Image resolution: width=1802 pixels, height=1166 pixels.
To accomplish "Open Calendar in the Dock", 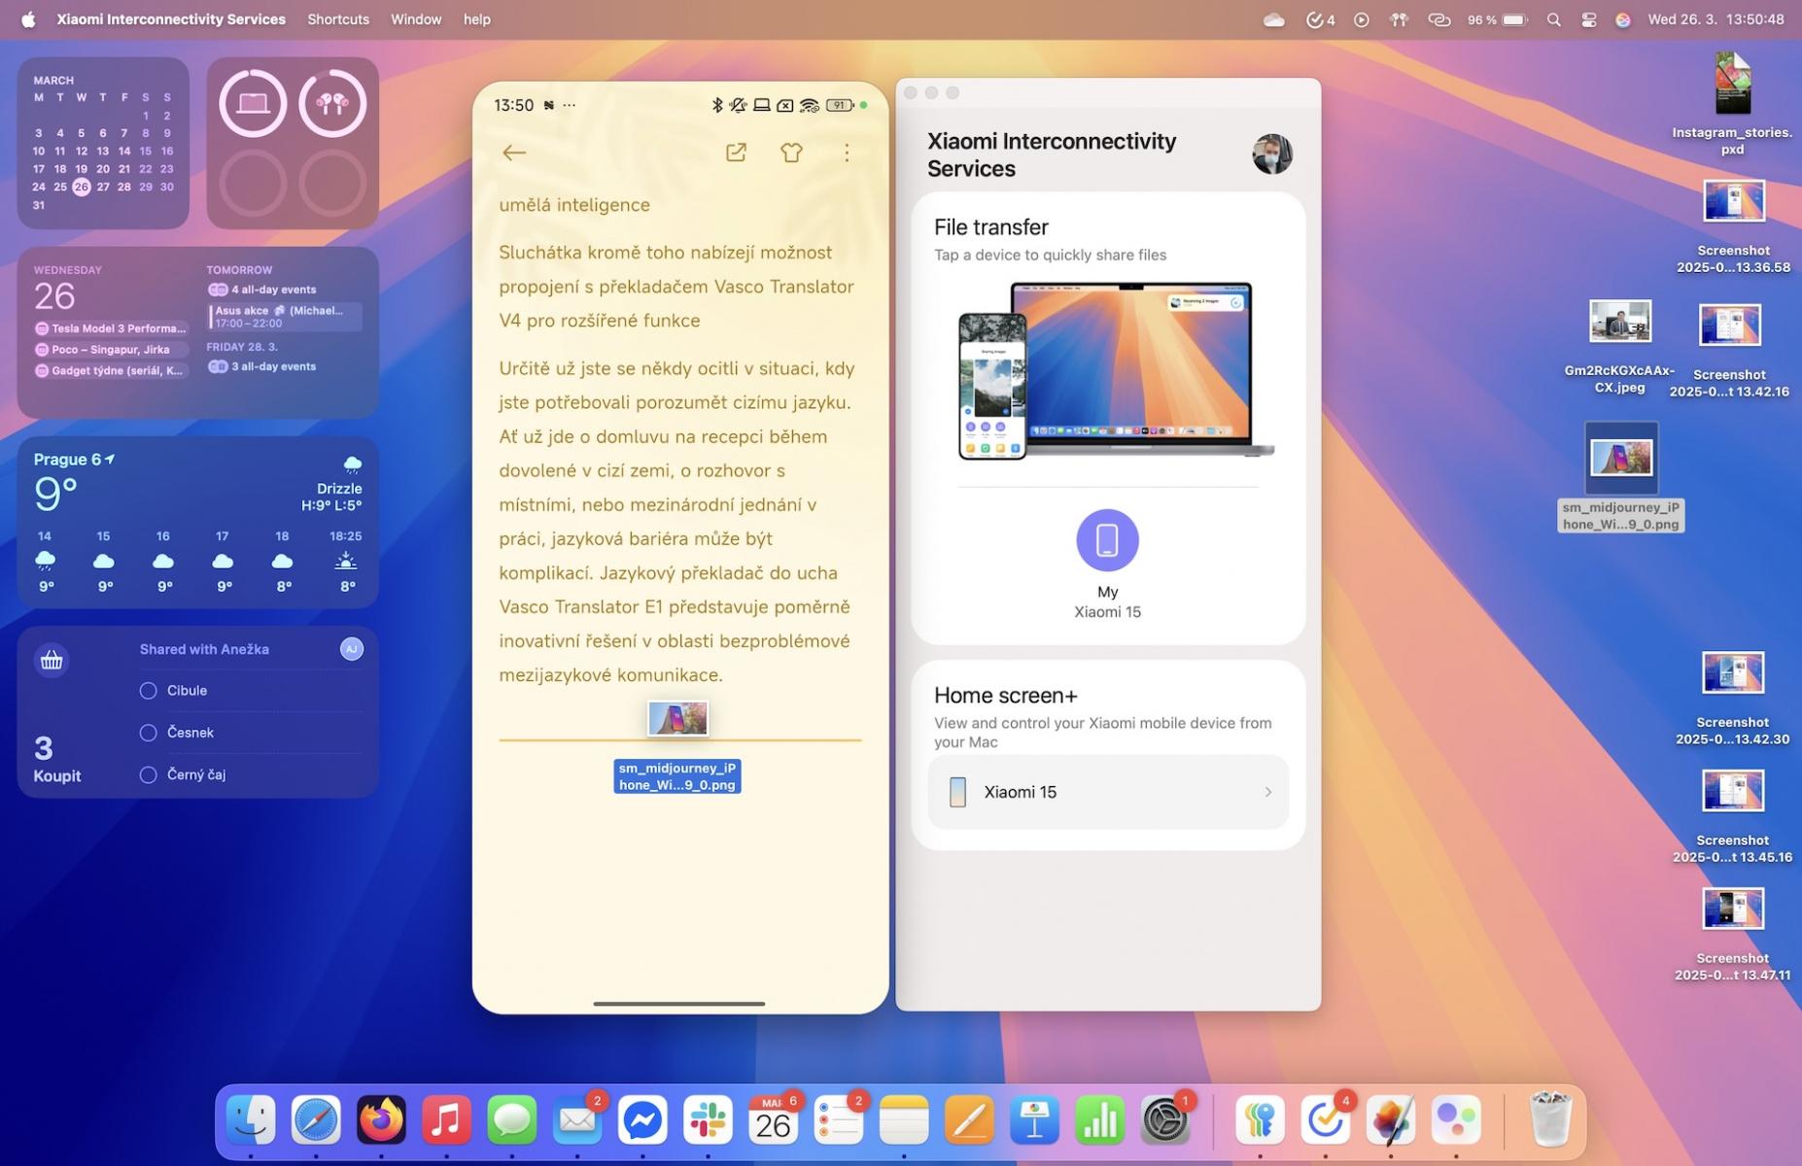I will pyautogui.click(x=773, y=1120).
